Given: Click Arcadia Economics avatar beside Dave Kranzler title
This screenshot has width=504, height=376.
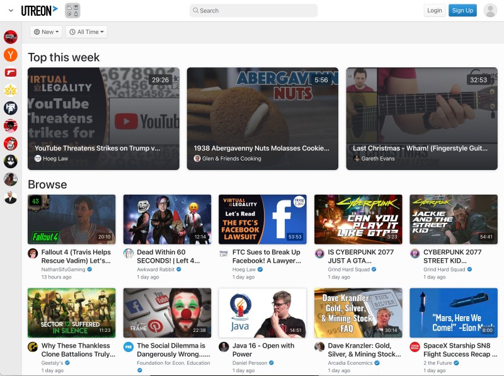Looking at the screenshot, I should 319,347.
